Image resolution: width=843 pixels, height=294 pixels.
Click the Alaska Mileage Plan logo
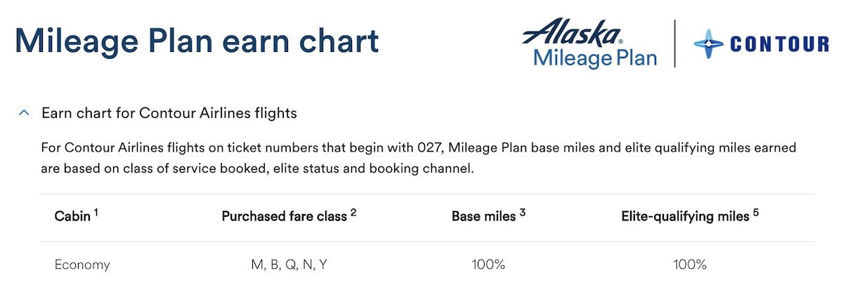596,43
